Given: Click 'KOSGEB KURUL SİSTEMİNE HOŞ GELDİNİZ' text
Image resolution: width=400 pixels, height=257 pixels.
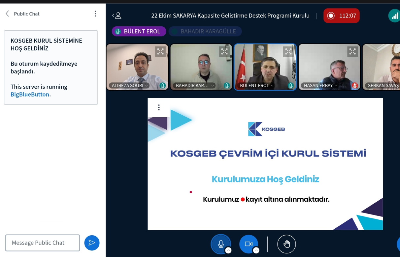Looking at the screenshot, I should 46,44.
